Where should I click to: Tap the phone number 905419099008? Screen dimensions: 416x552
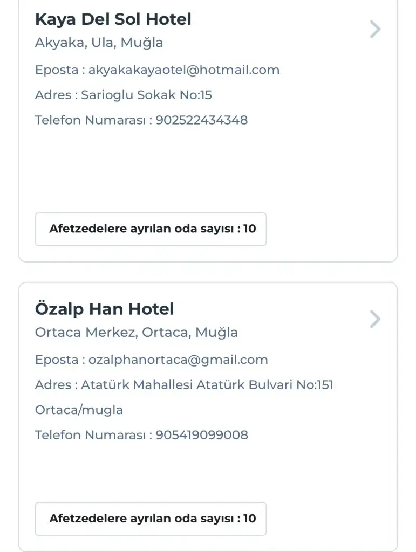coord(202,435)
